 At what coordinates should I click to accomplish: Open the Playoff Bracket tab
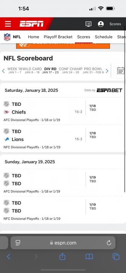tap(58, 37)
